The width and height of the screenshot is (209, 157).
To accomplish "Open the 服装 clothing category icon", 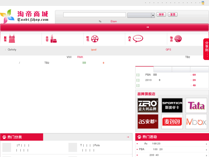I will [12, 39].
